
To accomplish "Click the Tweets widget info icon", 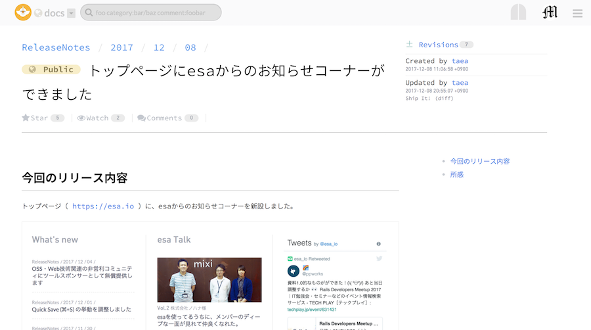I will pos(378,244).
